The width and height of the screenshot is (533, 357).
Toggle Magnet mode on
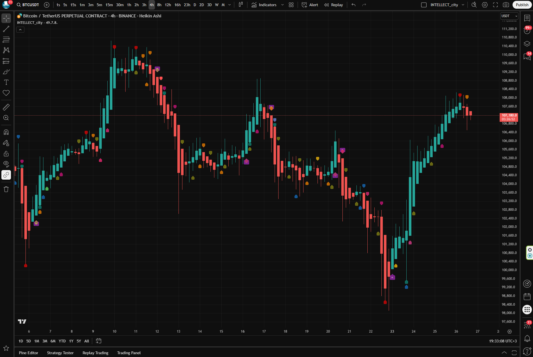tap(6, 132)
